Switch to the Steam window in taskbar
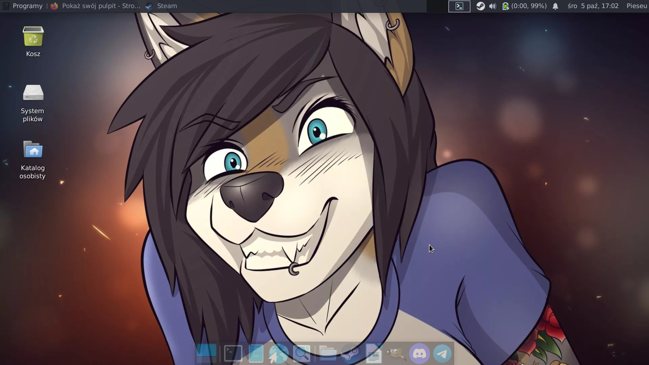 162,6
